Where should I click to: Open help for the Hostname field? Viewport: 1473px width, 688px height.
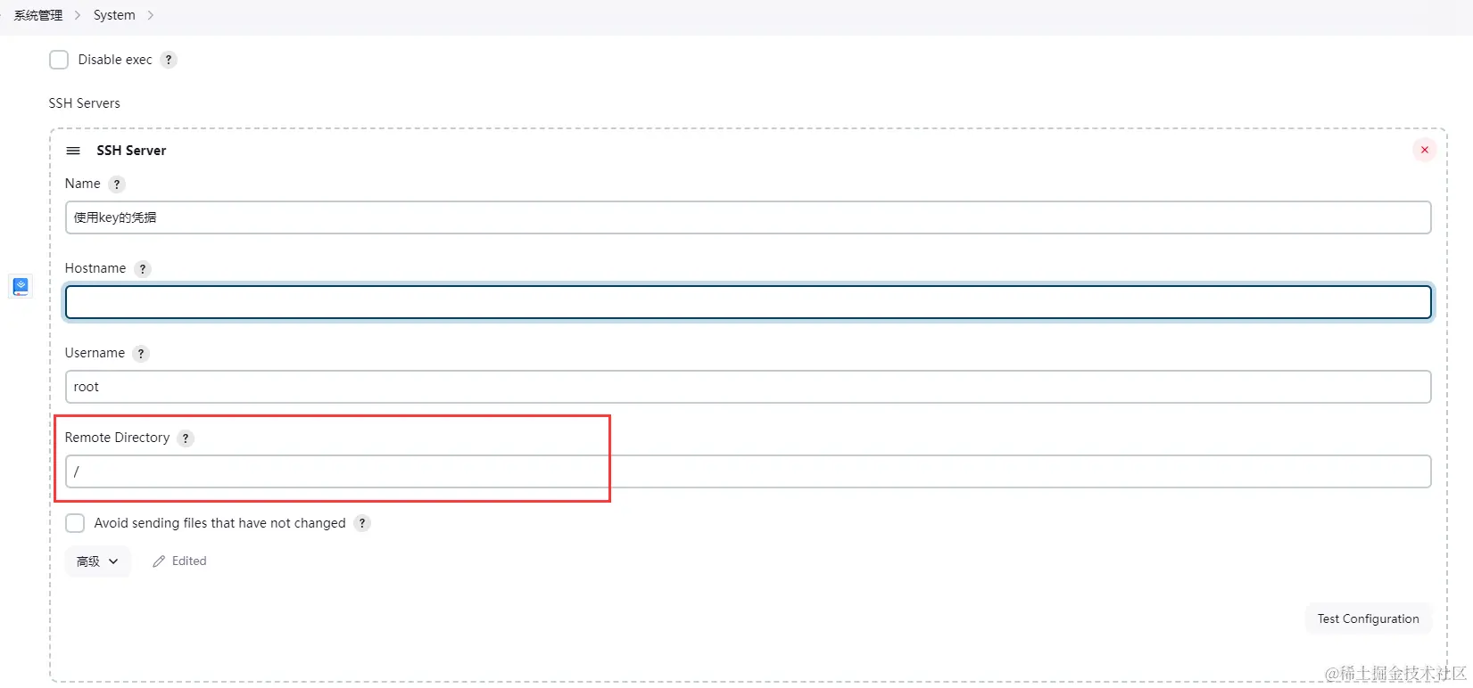[143, 269]
